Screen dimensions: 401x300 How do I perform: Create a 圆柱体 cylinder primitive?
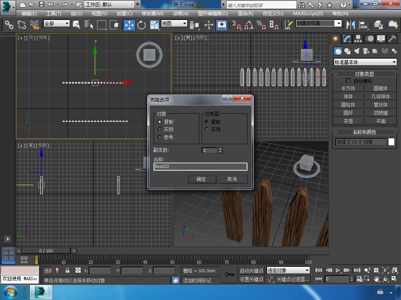[x=348, y=105]
